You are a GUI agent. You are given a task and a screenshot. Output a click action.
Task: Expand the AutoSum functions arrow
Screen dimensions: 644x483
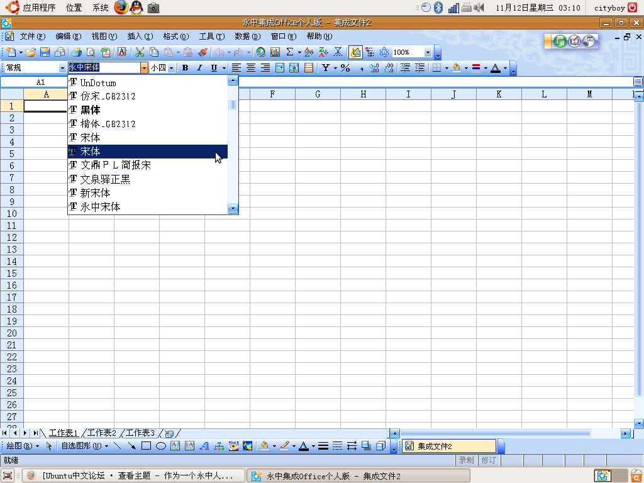pos(299,52)
